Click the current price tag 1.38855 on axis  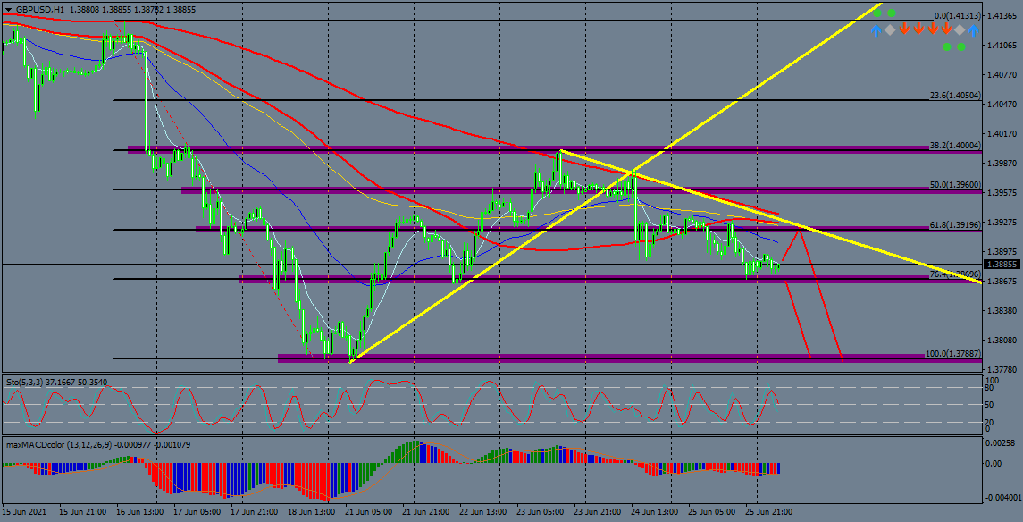(x=1002, y=265)
